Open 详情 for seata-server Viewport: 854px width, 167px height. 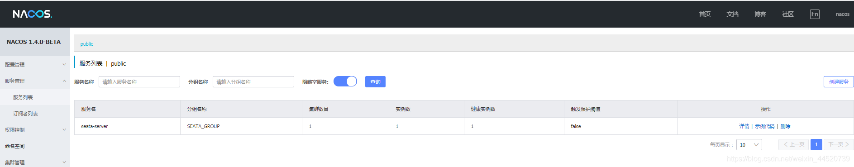[744, 126]
